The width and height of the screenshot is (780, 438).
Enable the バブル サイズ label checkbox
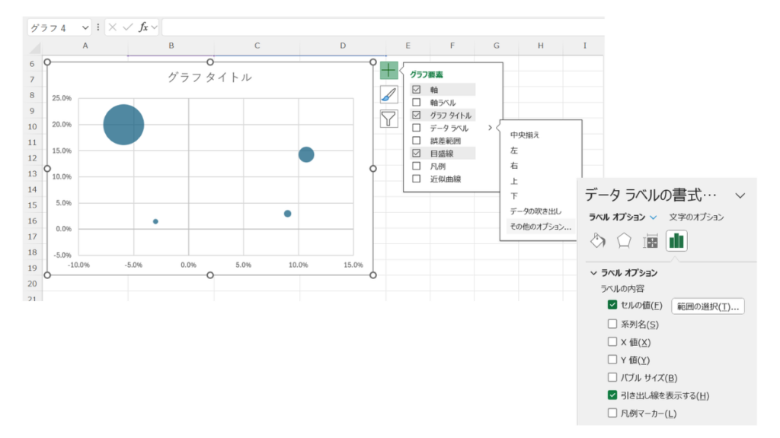click(x=612, y=377)
